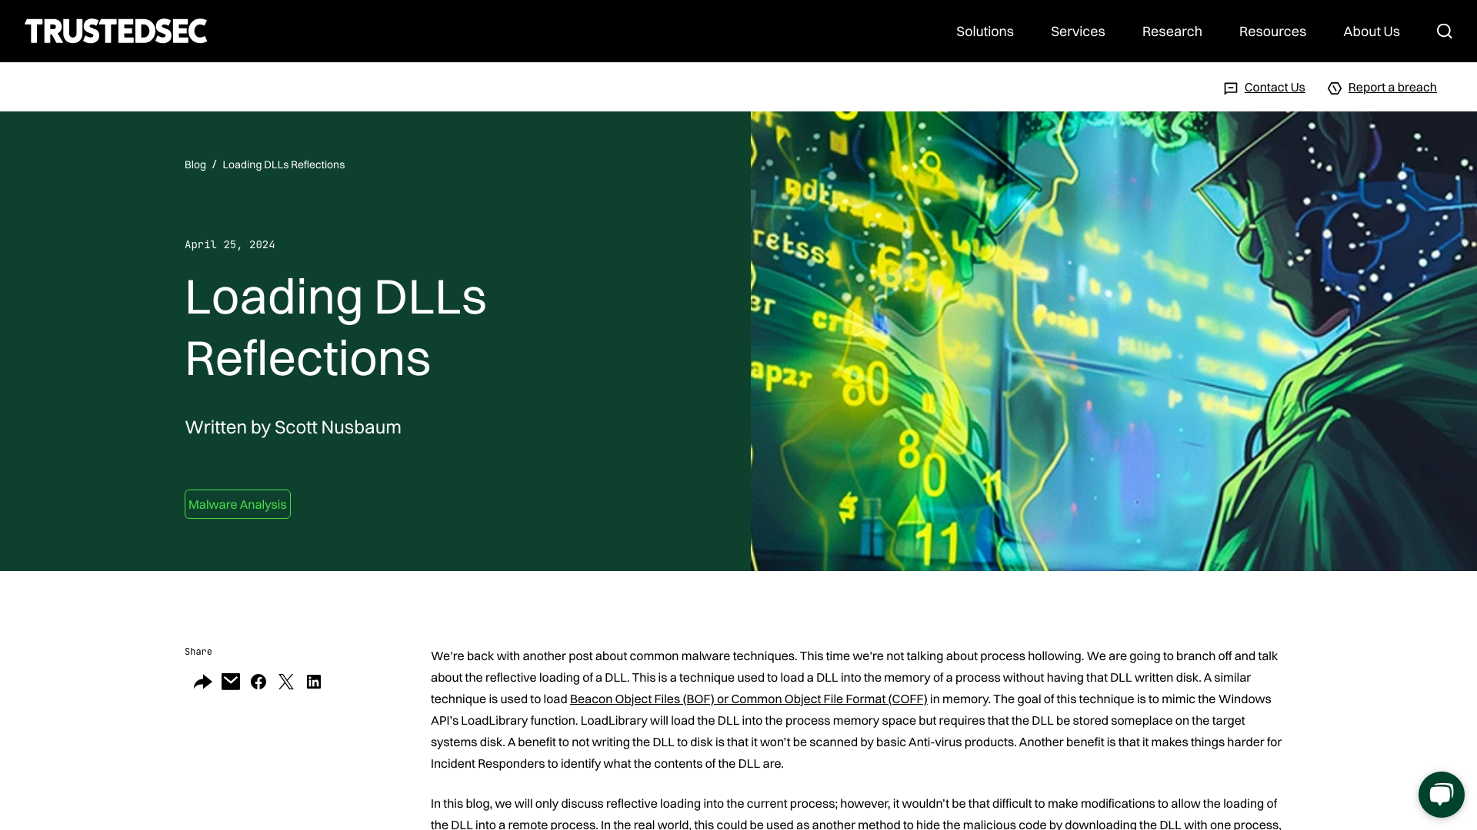This screenshot has width=1477, height=830.
Task: Expand the Resources navigation dropdown
Action: pos(1272,31)
